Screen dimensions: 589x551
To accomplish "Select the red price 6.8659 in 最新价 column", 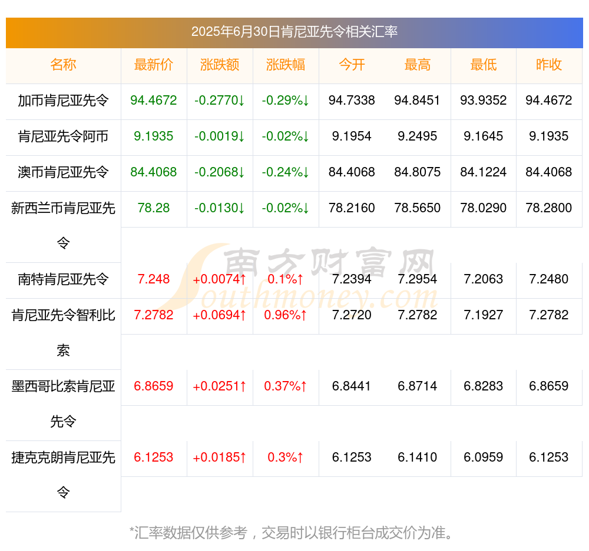I will pyautogui.click(x=154, y=386).
